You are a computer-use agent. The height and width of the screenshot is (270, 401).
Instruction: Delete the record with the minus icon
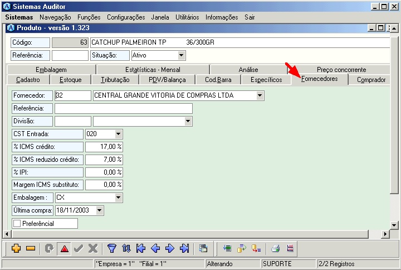click(31, 248)
